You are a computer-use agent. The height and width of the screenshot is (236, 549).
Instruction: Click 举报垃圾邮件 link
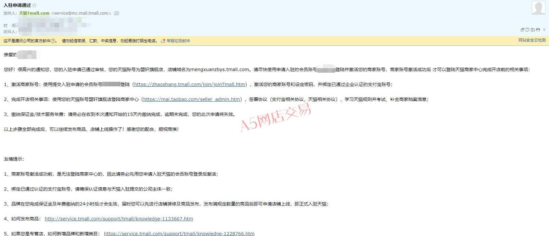tap(178, 41)
